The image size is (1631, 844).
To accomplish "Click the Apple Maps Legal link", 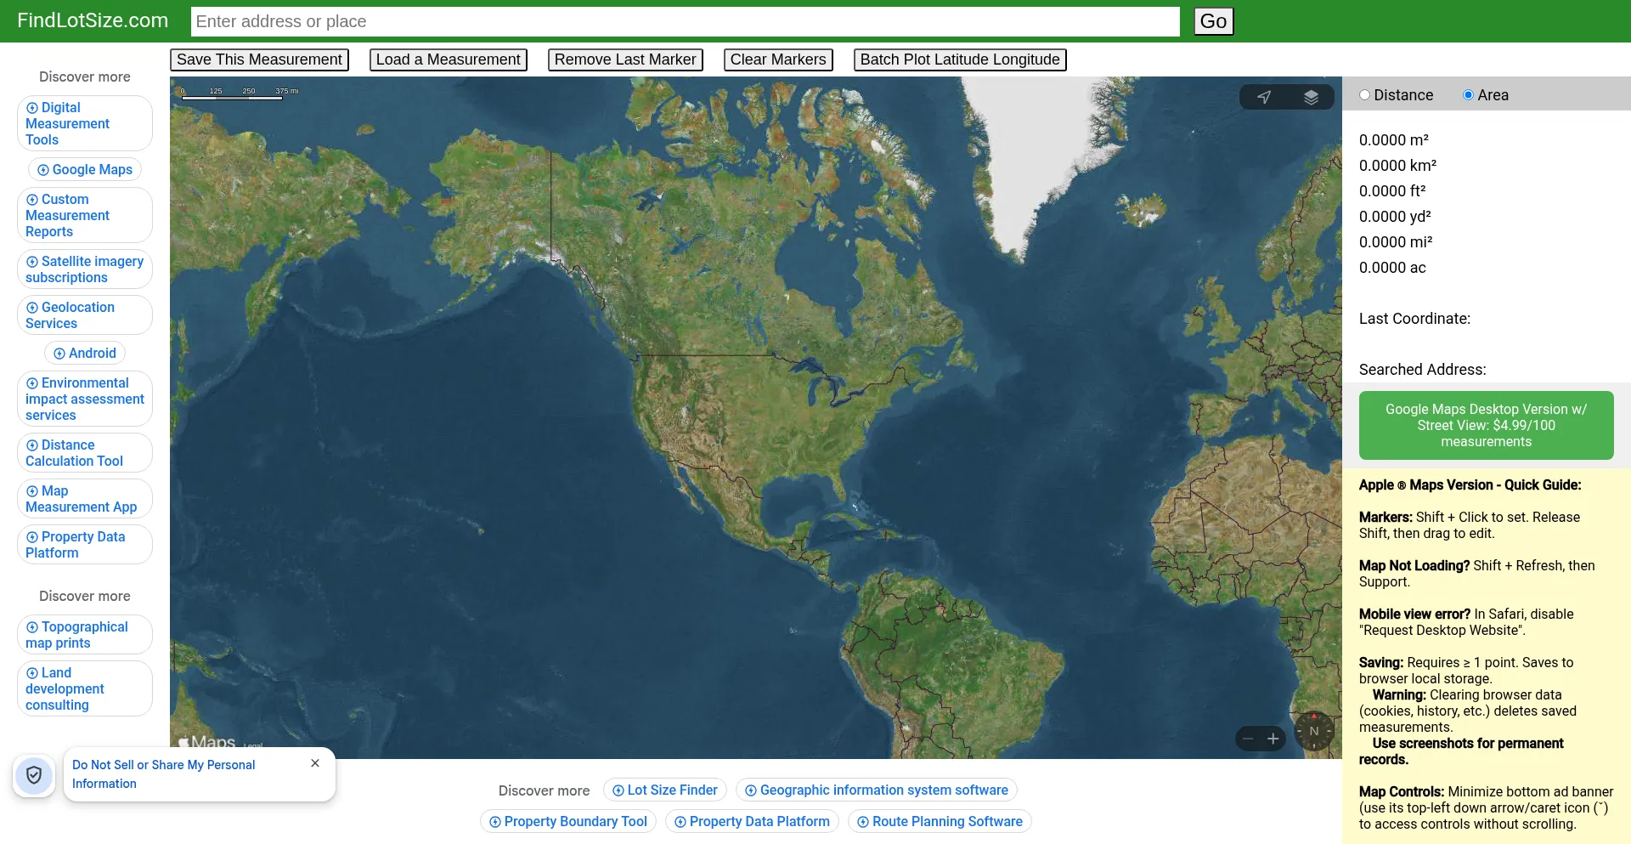I will point(253,746).
